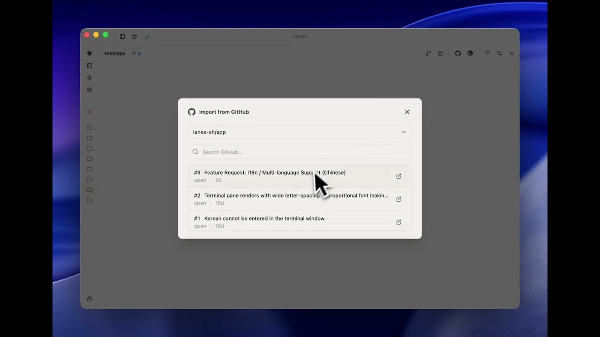Click the lock icon at sidebar bottom
This screenshot has height=337, width=600.
coord(90,299)
